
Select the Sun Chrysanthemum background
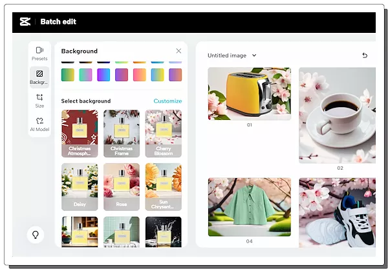point(164,187)
